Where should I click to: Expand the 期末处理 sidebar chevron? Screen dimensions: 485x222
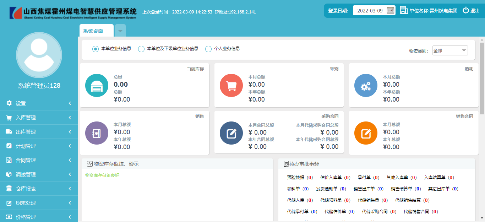point(70,202)
